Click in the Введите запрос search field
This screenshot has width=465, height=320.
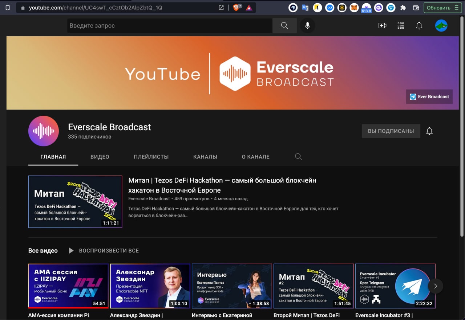[169, 25]
